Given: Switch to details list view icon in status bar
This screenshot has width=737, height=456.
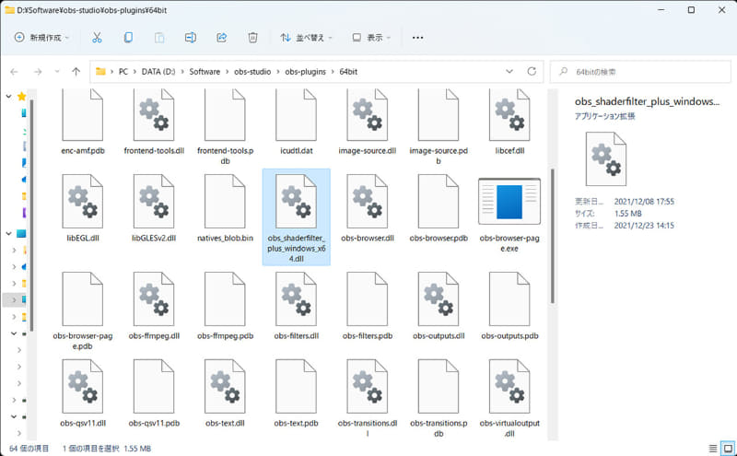Looking at the screenshot, I should [712, 448].
